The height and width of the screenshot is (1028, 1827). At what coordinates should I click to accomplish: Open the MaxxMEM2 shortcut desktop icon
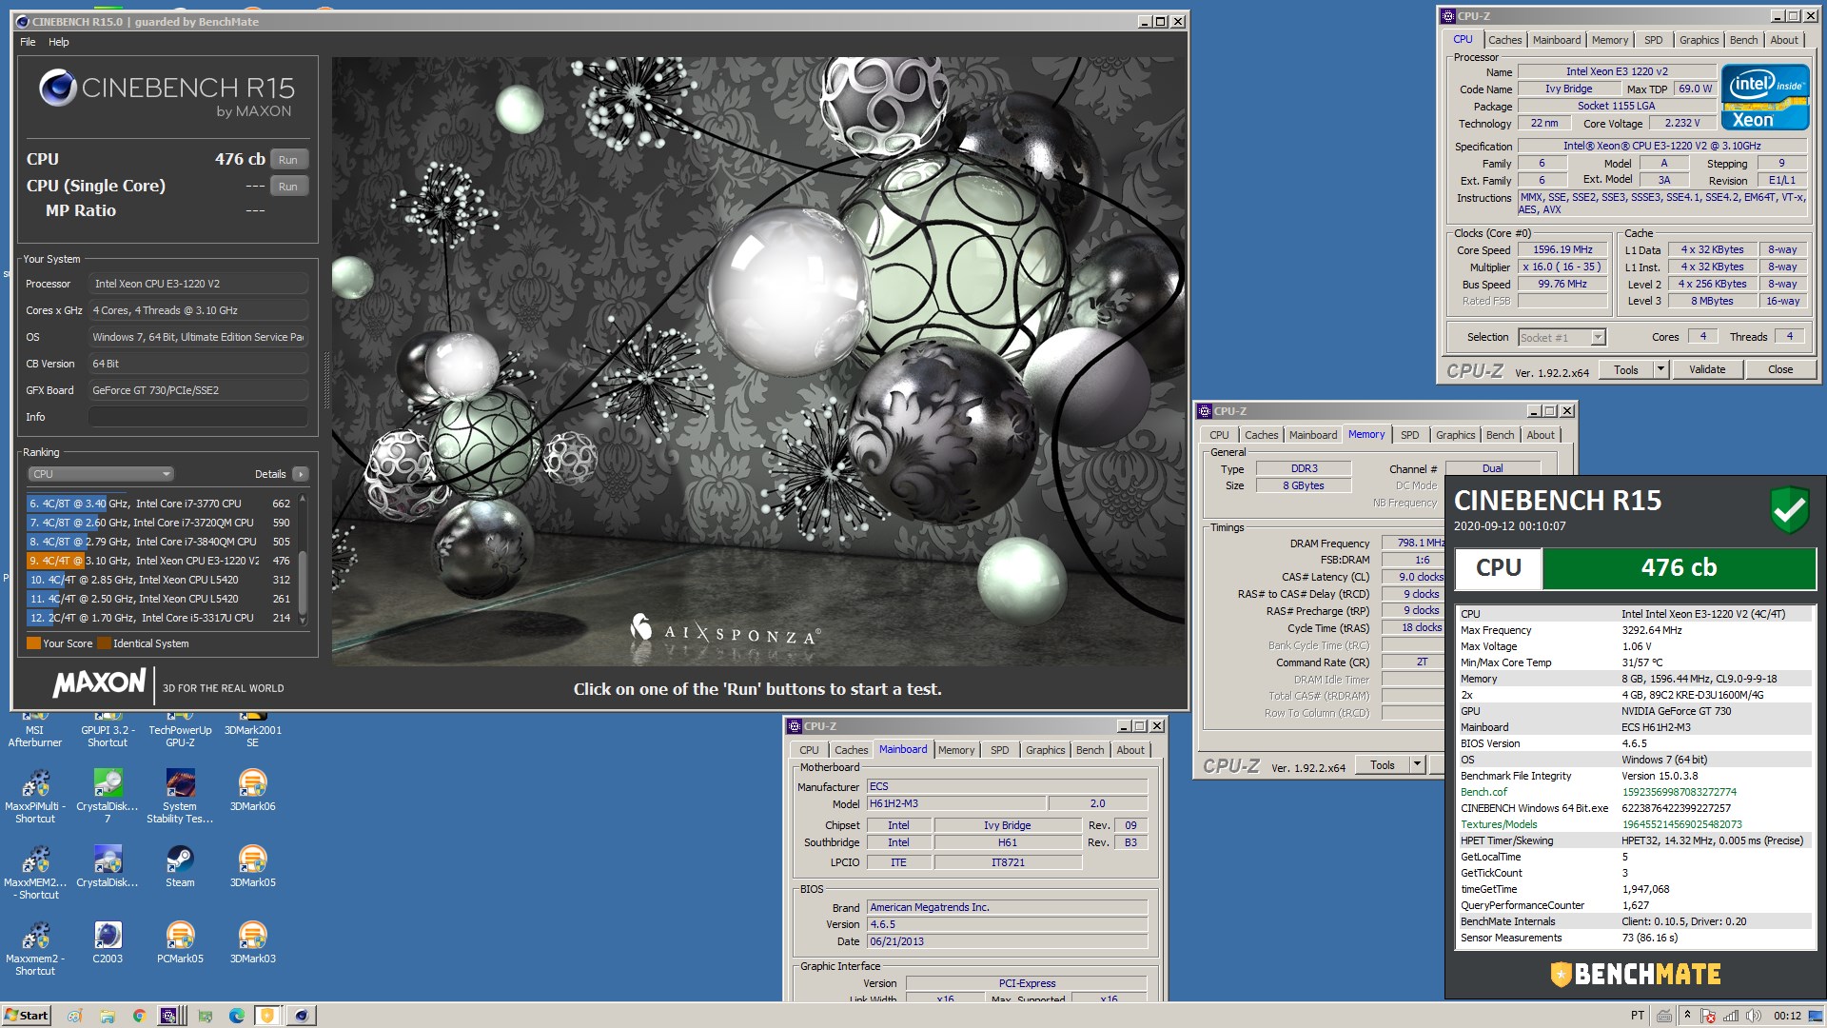[x=35, y=873]
